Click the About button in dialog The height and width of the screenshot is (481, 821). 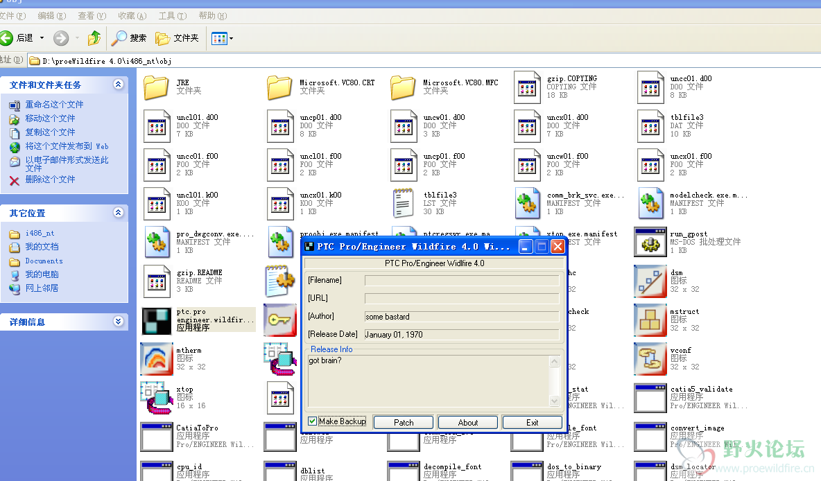click(x=468, y=422)
